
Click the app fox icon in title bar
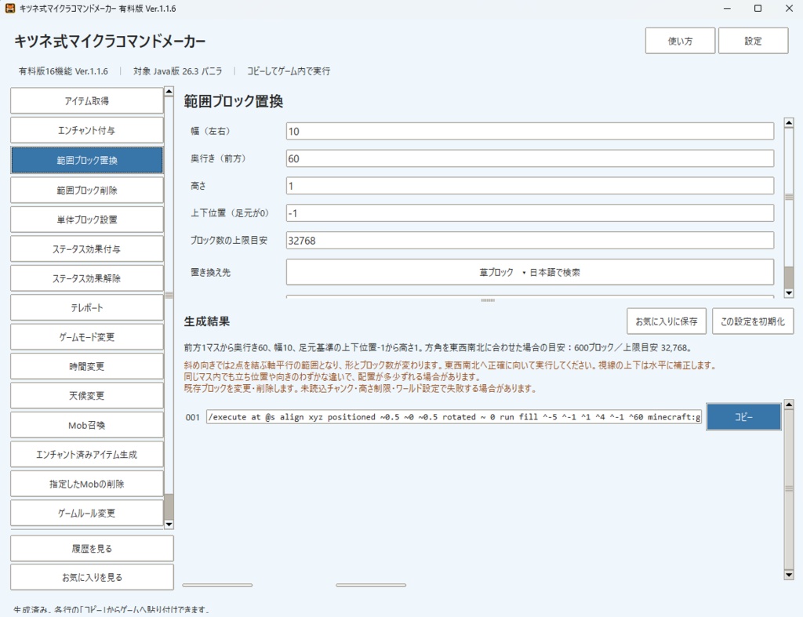[9, 8]
